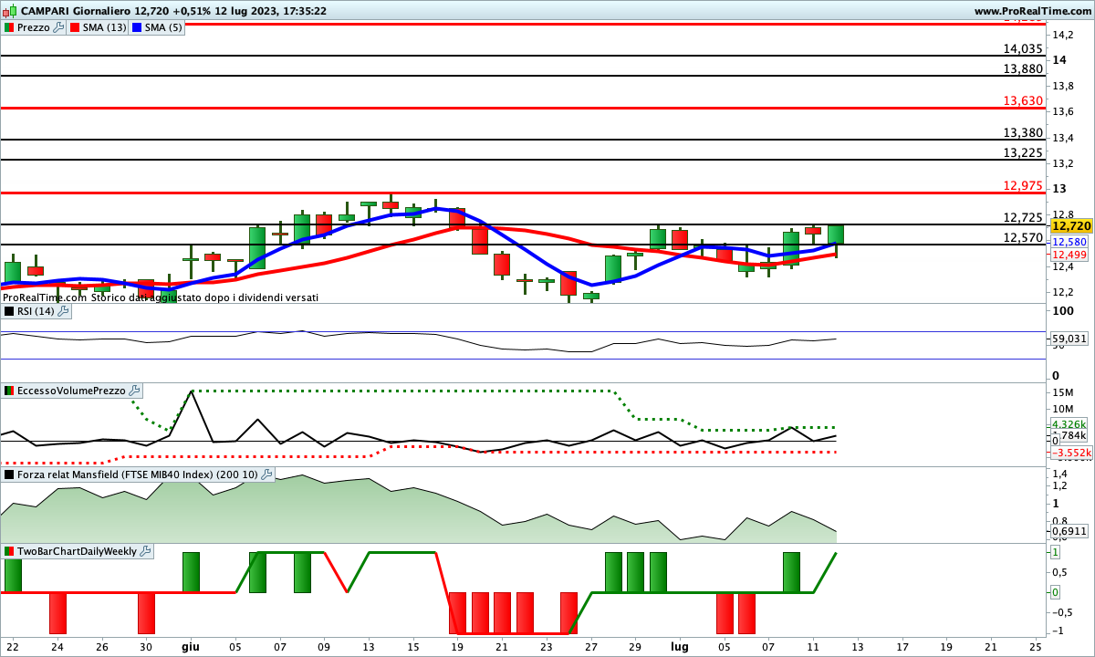Click the RSI value 59,031 tag
The height and width of the screenshot is (657, 1095).
click(x=1069, y=339)
